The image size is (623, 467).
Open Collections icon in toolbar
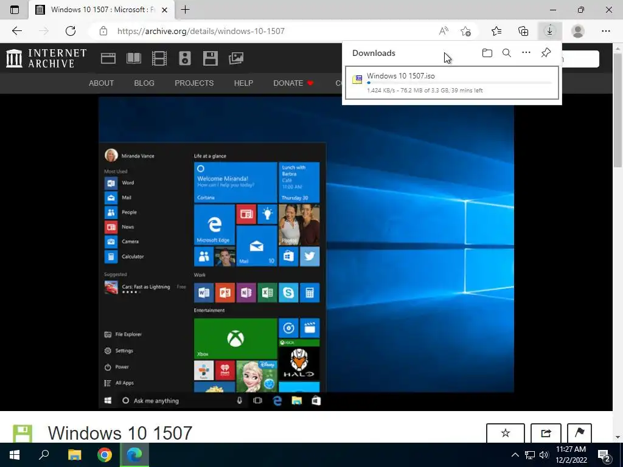coord(523,31)
